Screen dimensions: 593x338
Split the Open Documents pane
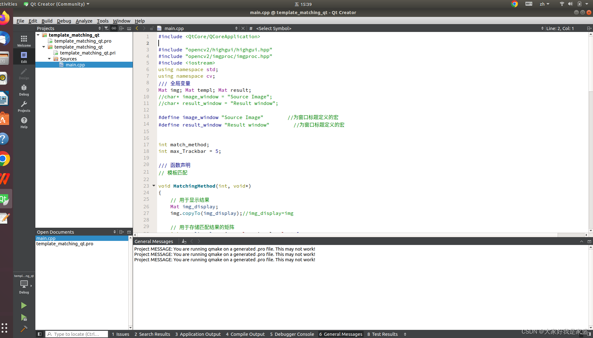(121, 232)
